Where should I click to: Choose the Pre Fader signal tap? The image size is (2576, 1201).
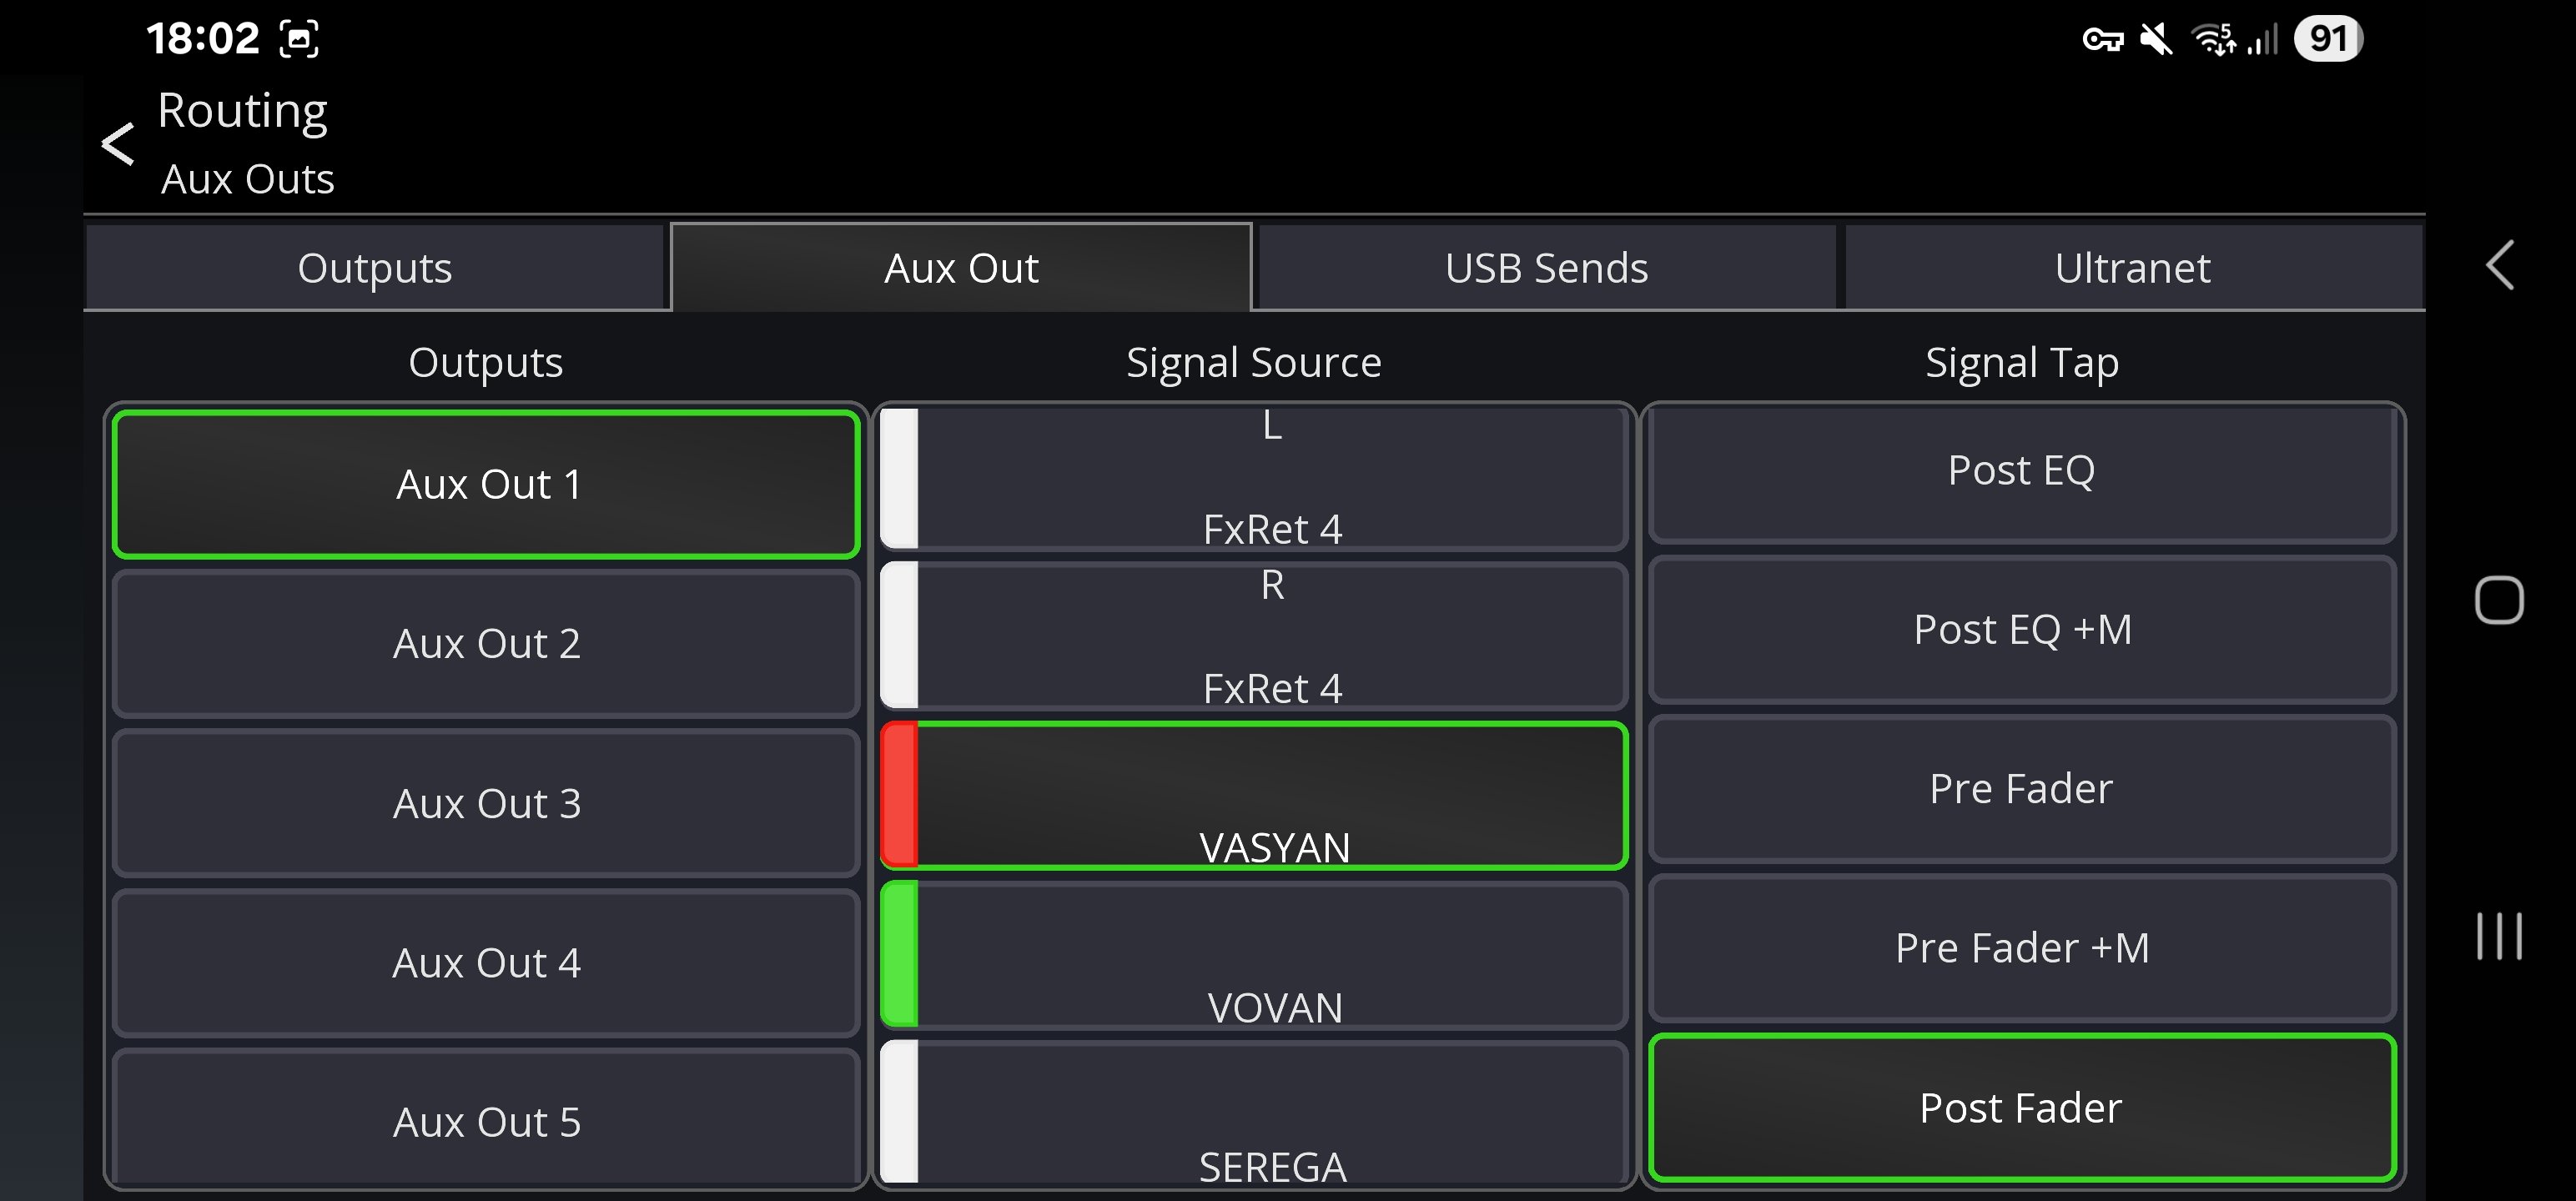pos(2021,789)
